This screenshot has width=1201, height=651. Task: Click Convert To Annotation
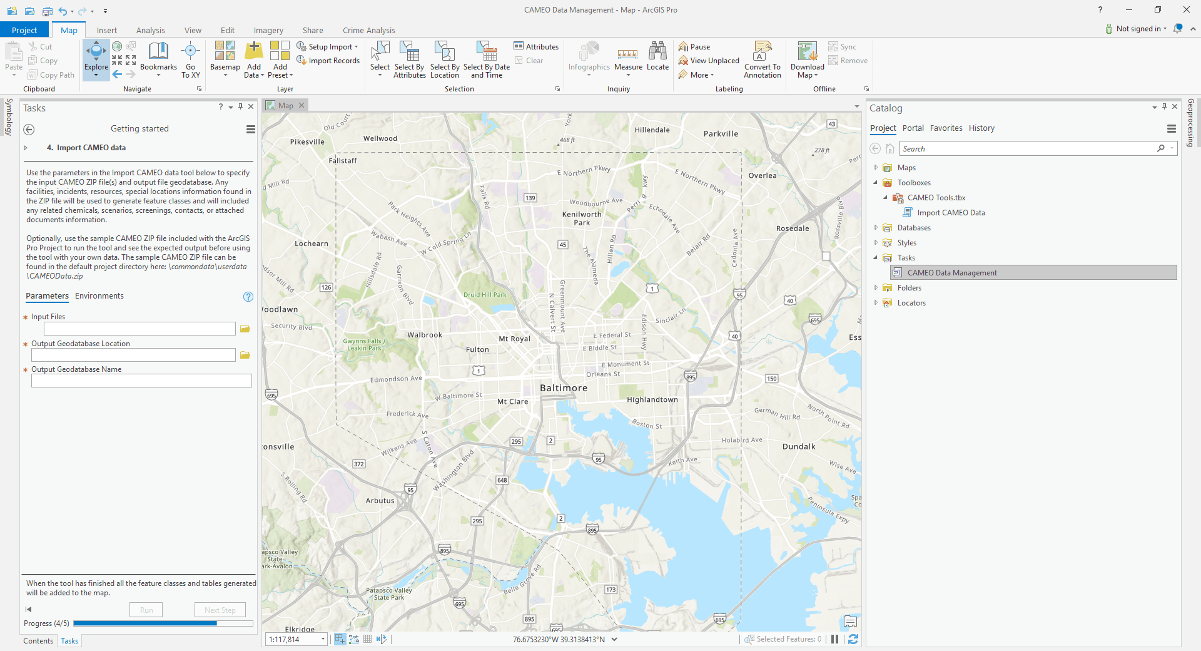pos(763,59)
